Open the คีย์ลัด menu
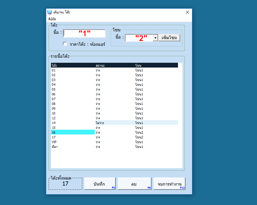Image resolution: width=257 pixels, height=205 pixels. [x=52, y=19]
